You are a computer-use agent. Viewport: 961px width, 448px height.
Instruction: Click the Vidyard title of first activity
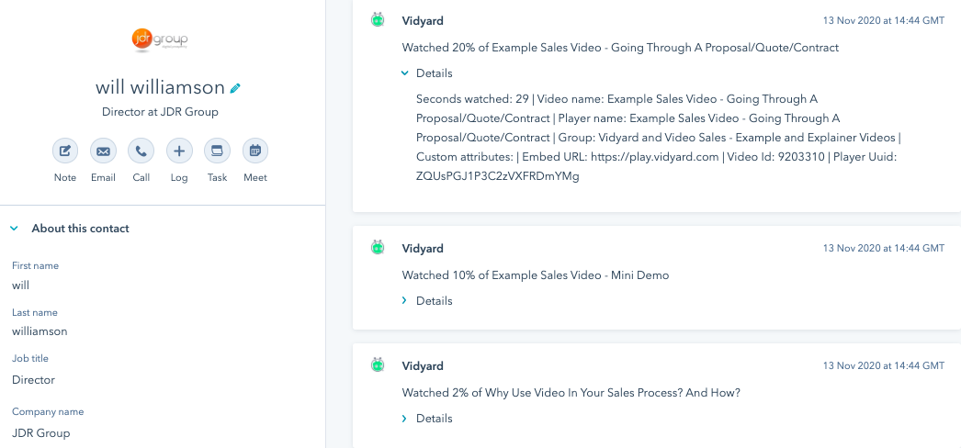[423, 21]
